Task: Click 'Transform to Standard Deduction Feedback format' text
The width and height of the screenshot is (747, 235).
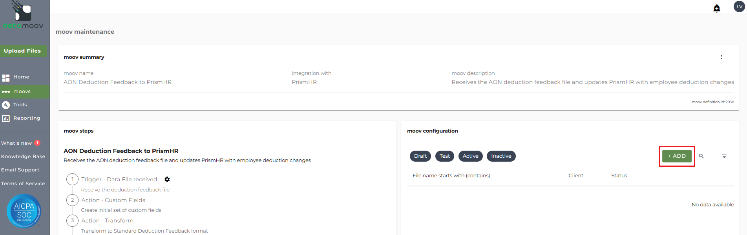Action: [144, 231]
